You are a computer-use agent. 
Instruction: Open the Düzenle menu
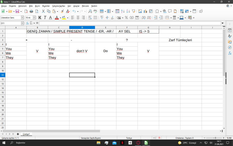pos(12,6)
